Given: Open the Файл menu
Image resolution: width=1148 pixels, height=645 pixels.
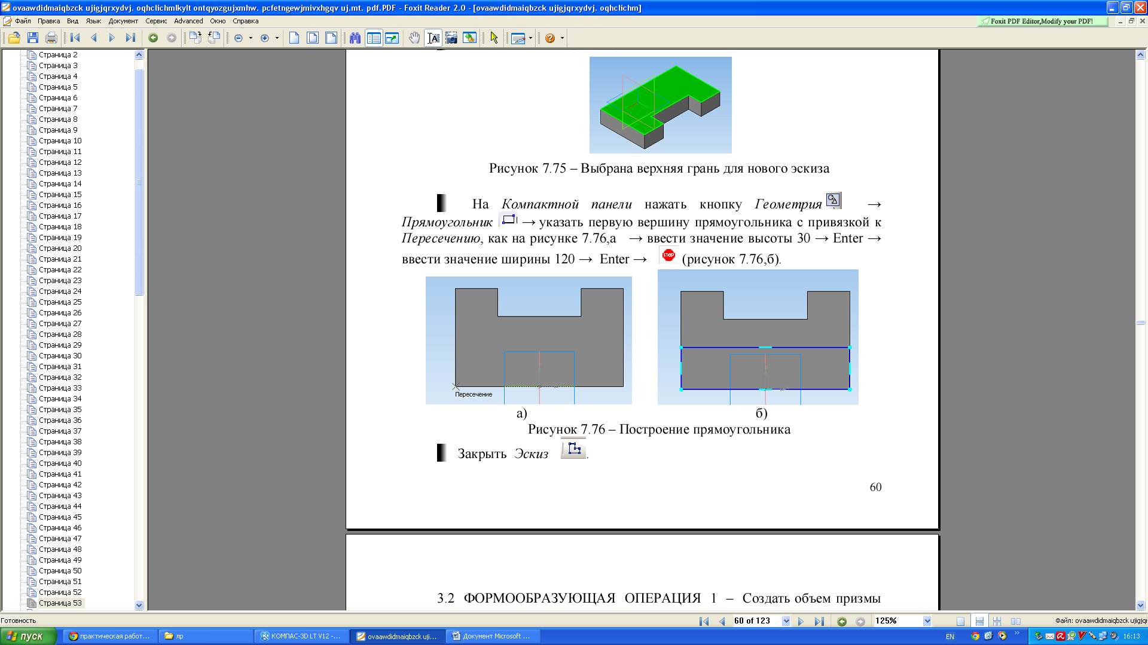Looking at the screenshot, I should [x=23, y=21].
